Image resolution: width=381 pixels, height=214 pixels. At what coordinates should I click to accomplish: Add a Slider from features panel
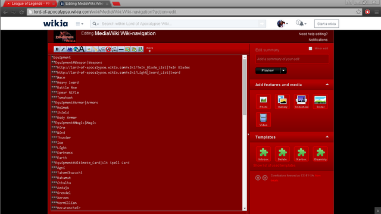point(320,102)
